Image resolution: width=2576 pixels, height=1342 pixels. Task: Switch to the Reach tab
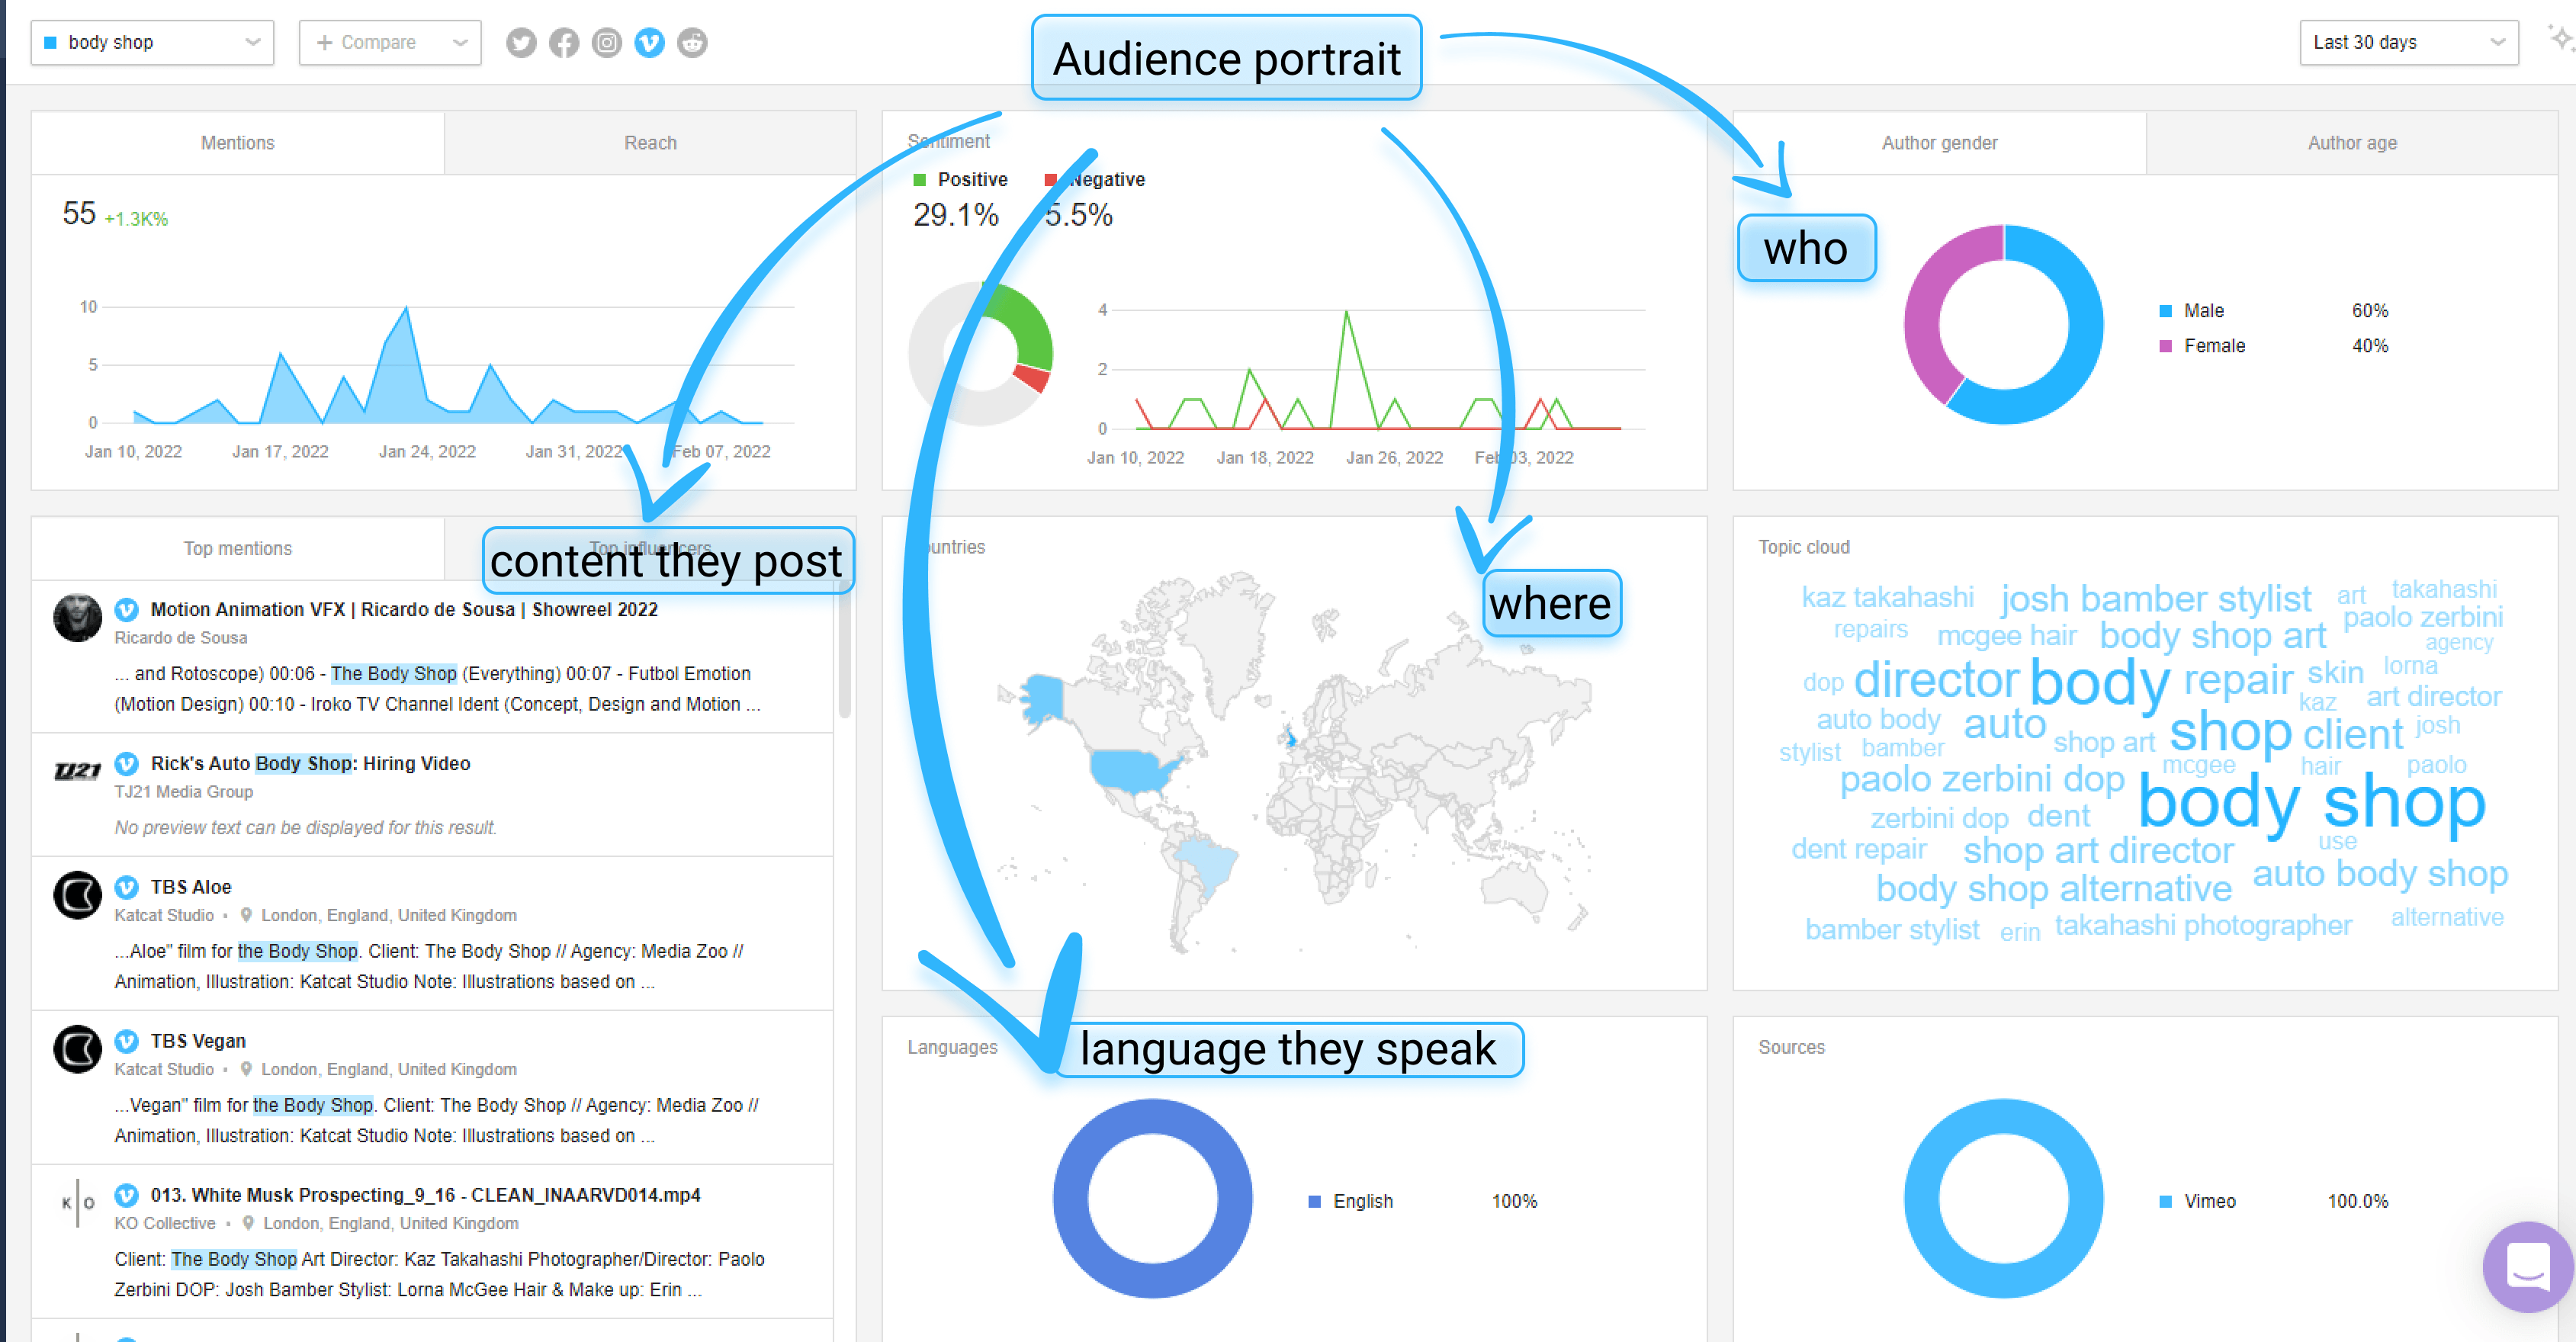coord(650,142)
